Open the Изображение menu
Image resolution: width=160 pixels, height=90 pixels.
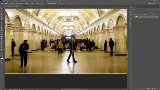[18, 1]
